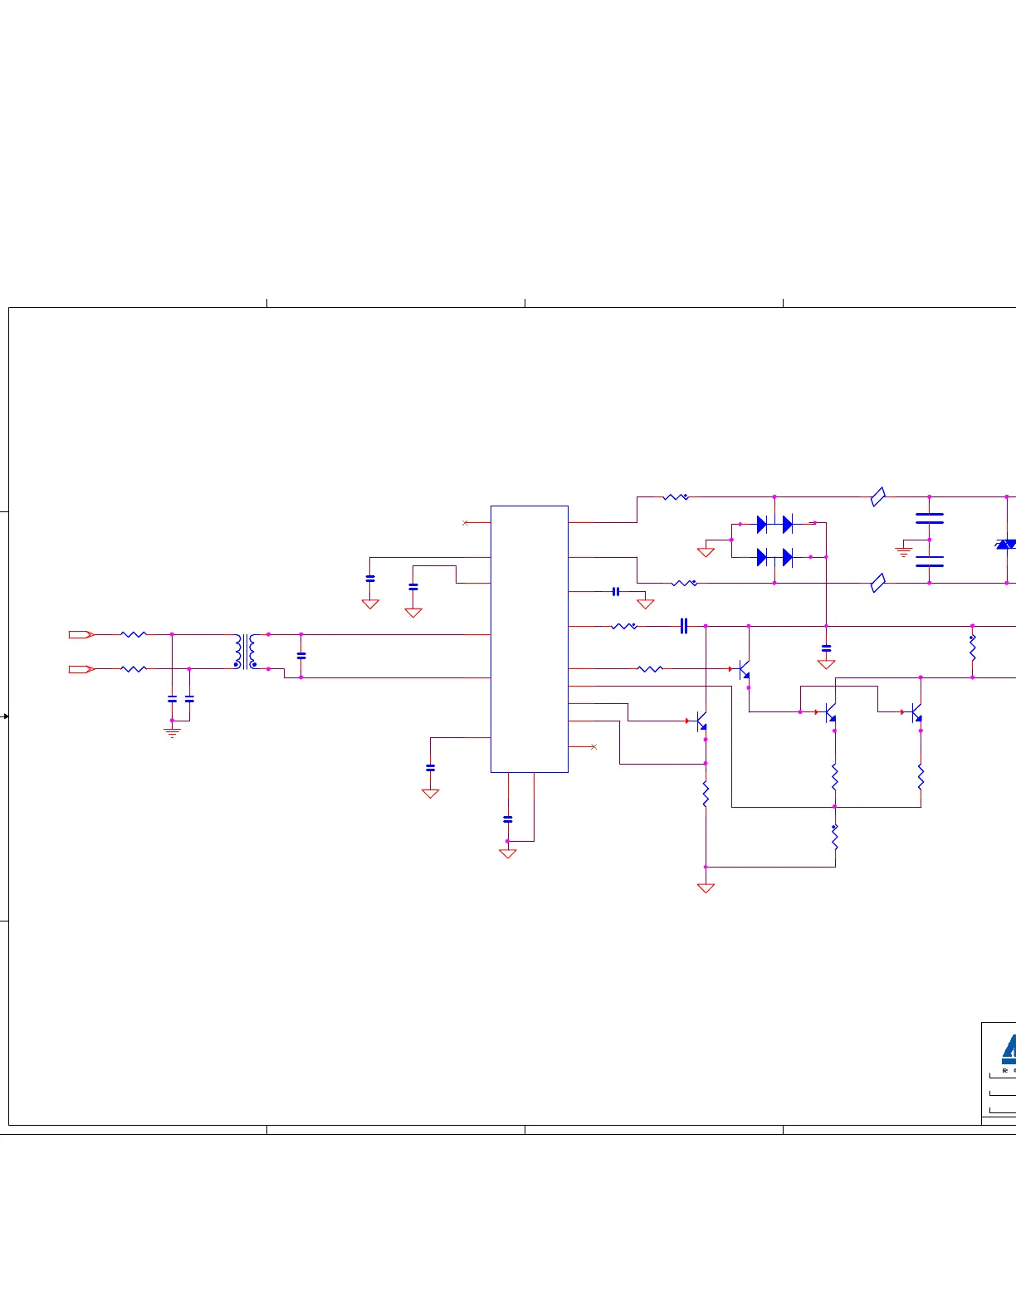Select parallelogram symbol on the top rail

pyautogui.click(x=878, y=497)
